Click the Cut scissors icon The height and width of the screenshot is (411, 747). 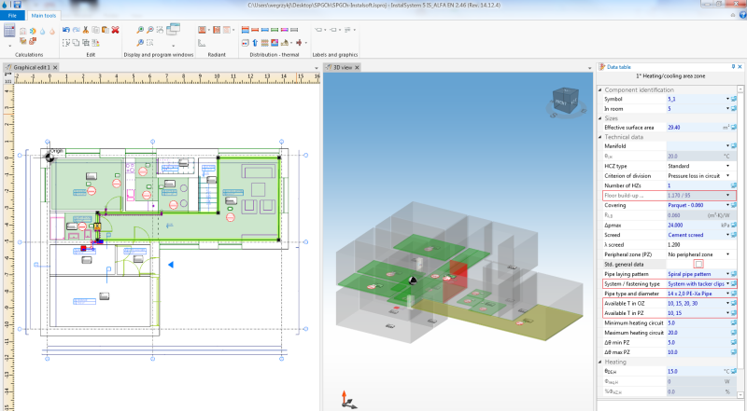tap(86, 30)
